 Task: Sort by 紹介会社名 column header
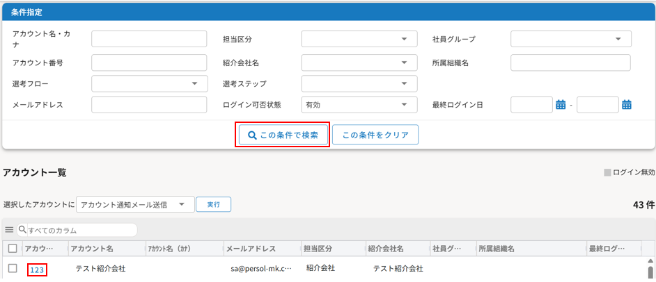point(398,249)
